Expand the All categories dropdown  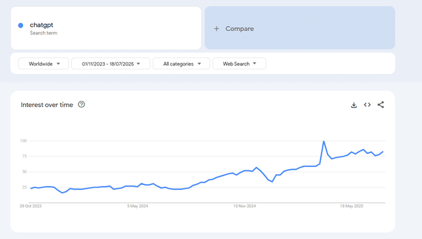(181, 63)
